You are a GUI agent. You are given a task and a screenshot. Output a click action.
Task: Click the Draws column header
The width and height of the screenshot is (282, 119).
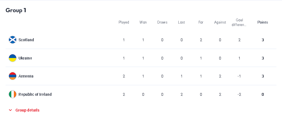pyautogui.click(x=162, y=22)
